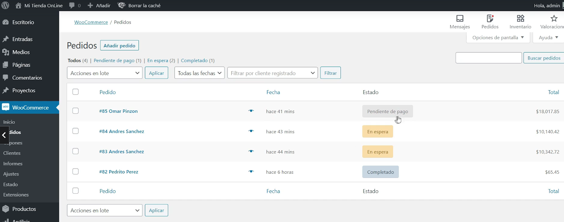Check the select-all box in table footer
The image size is (564, 222).
(75, 191)
